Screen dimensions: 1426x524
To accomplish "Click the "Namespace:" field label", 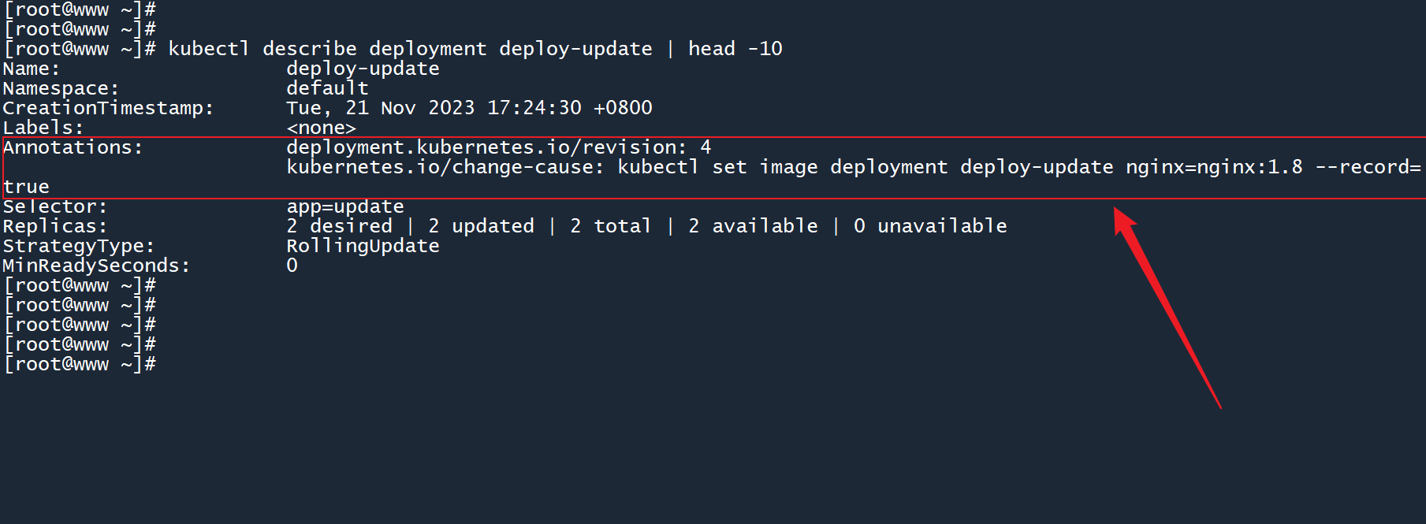I will [61, 88].
